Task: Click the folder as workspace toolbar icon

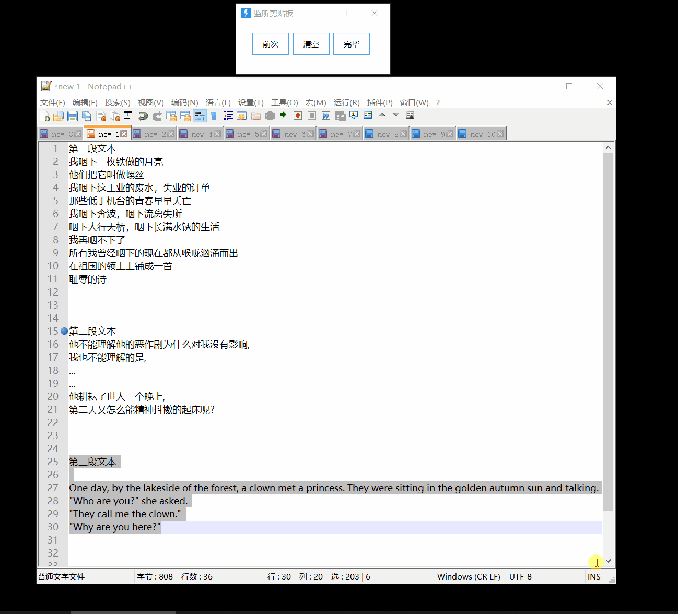Action: (256, 115)
